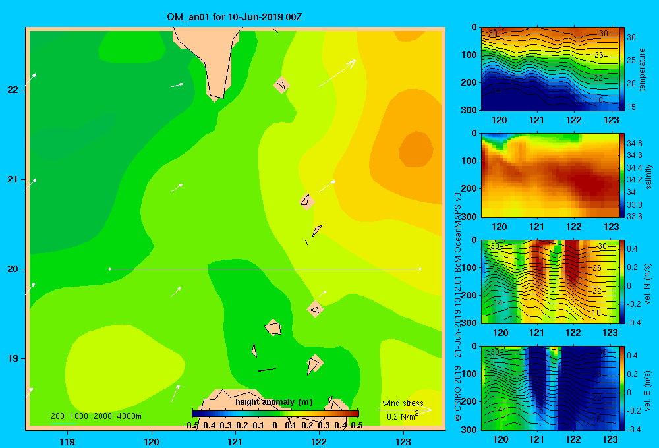Click the western endpoint of the transect line
Screen dimensions: 659x448
109,269
